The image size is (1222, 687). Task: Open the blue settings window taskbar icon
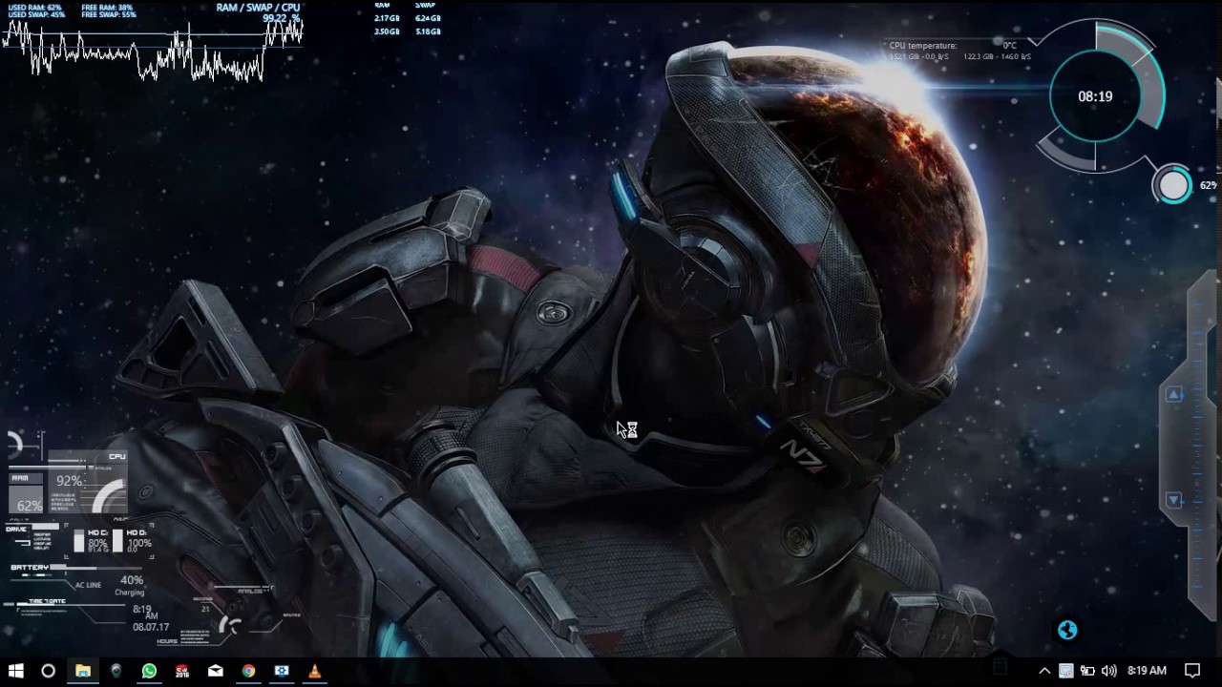pyautogui.click(x=282, y=671)
